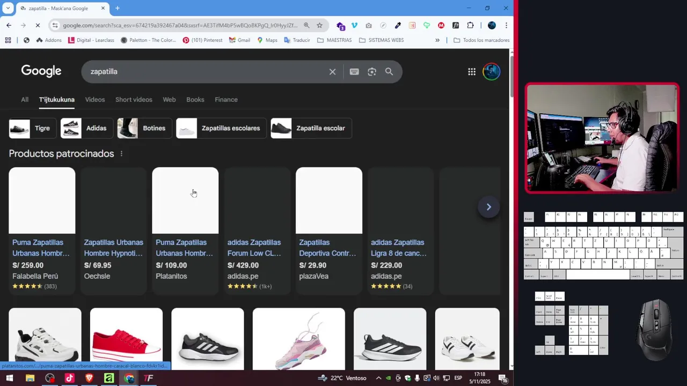Filter images by Tigre chip
687x386 pixels.
click(x=33, y=128)
